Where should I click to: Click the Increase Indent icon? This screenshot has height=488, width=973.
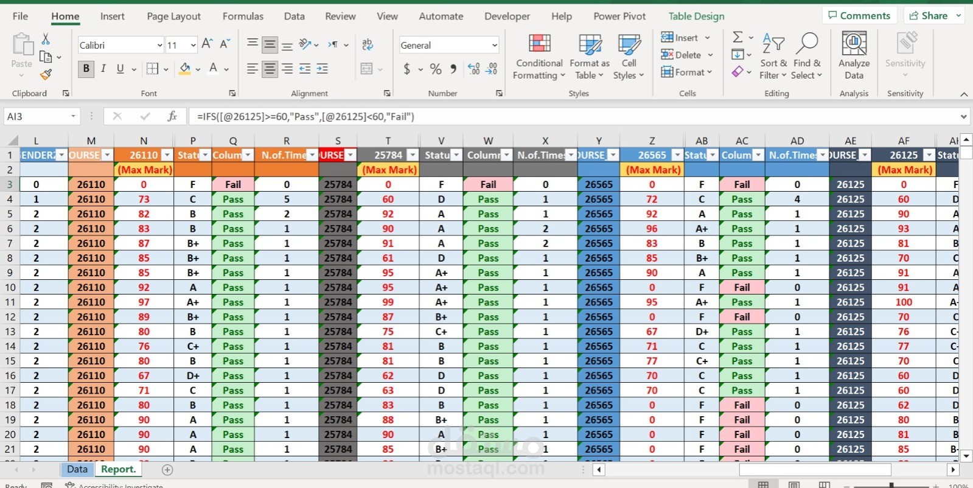pyautogui.click(x=323, y=69)
